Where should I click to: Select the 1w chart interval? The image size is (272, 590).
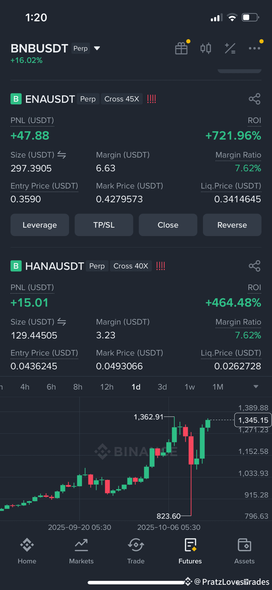click(x=190, y=387)
